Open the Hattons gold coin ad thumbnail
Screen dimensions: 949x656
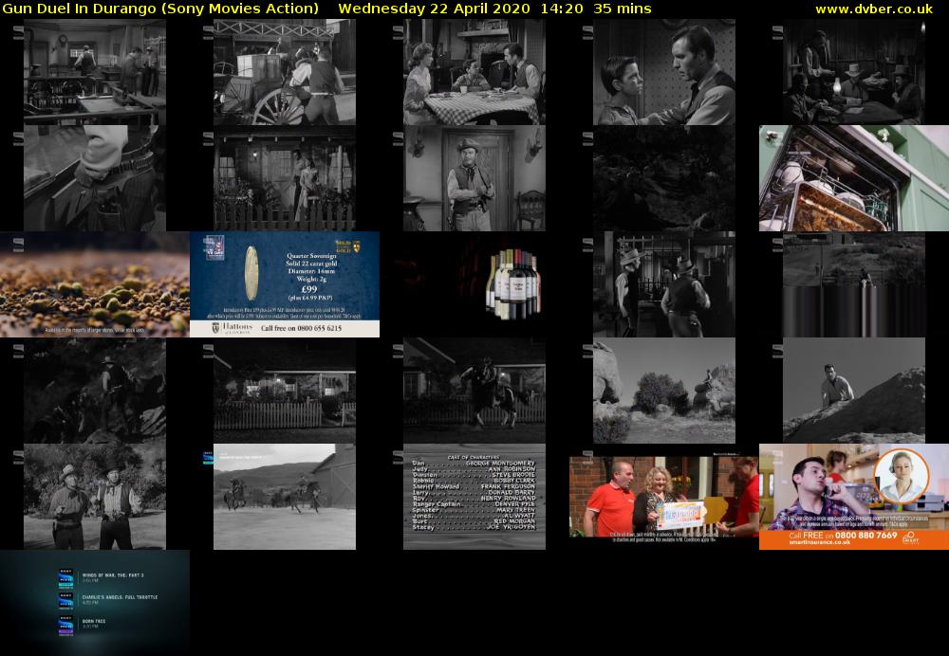point(285,284)
